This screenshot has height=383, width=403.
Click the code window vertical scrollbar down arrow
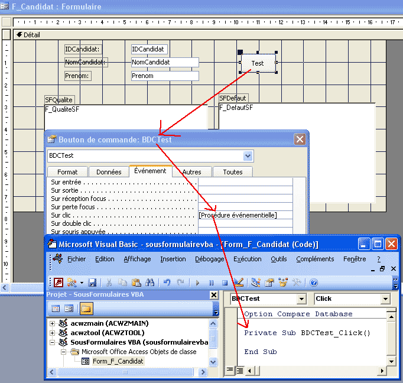[x=391, y=361]
